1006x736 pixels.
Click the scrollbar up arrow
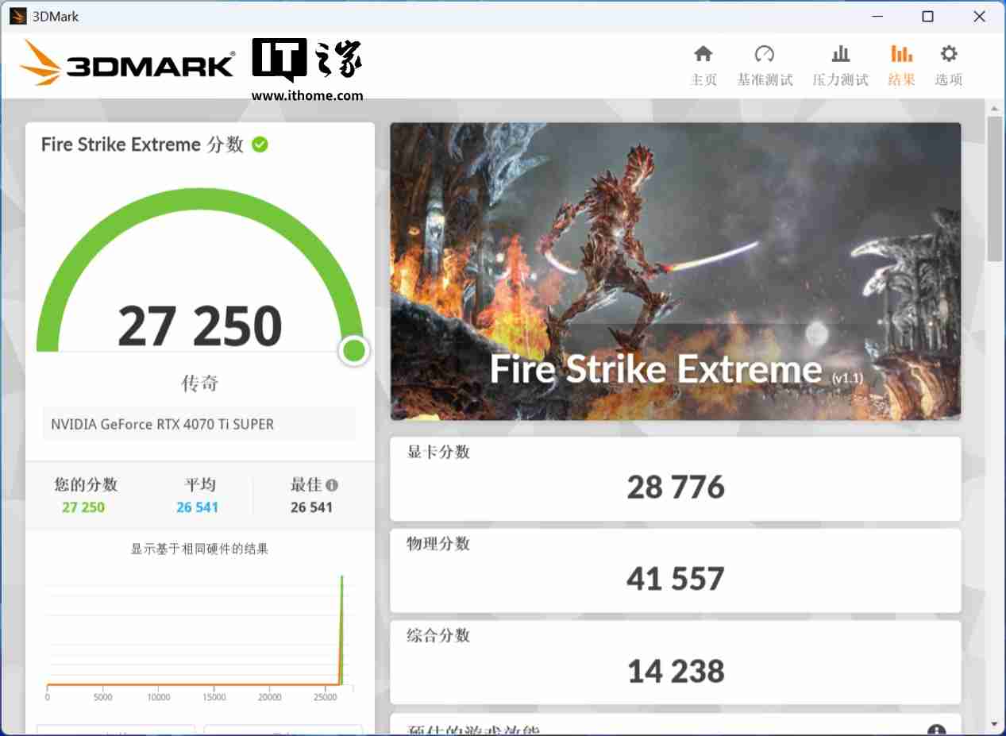tap(994, 107)
